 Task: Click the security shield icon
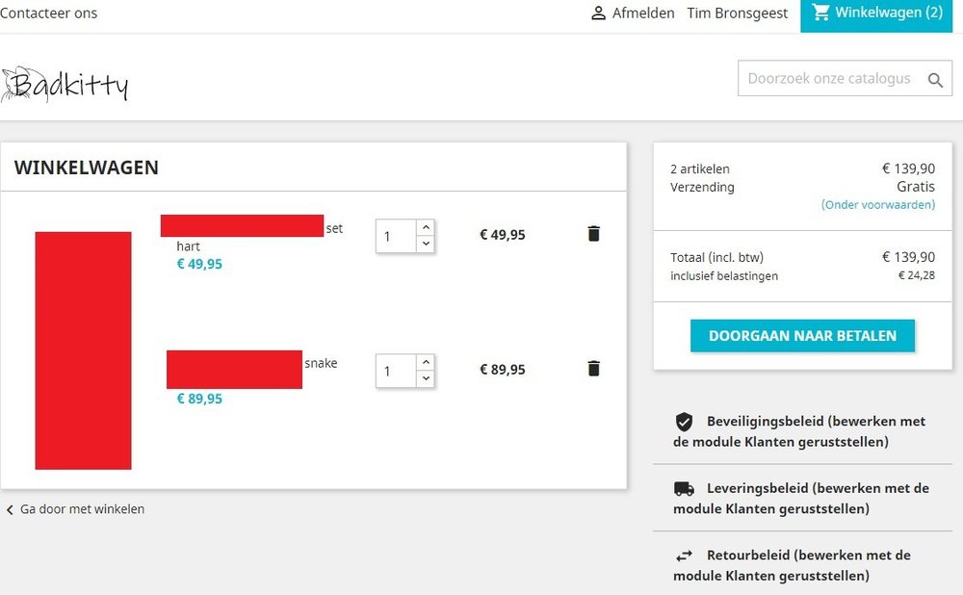pos(684,422)
